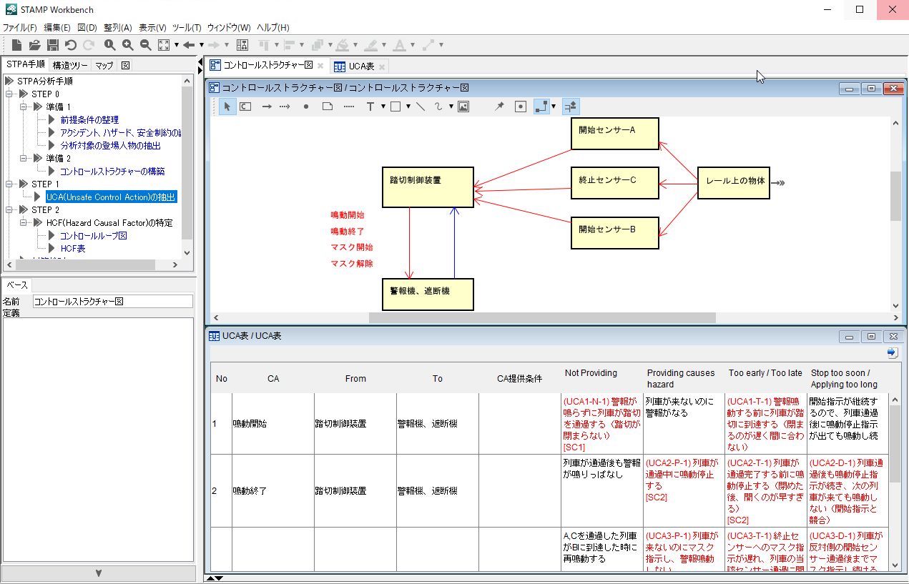Select the dotted arrow link tool

pos(285,107)
